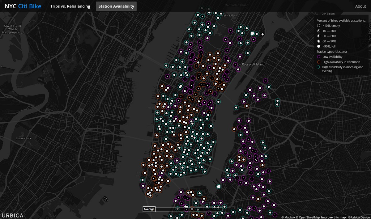Click the Lincoln Park map label
The image size is (371, 219).
click(x=24, y=138)
